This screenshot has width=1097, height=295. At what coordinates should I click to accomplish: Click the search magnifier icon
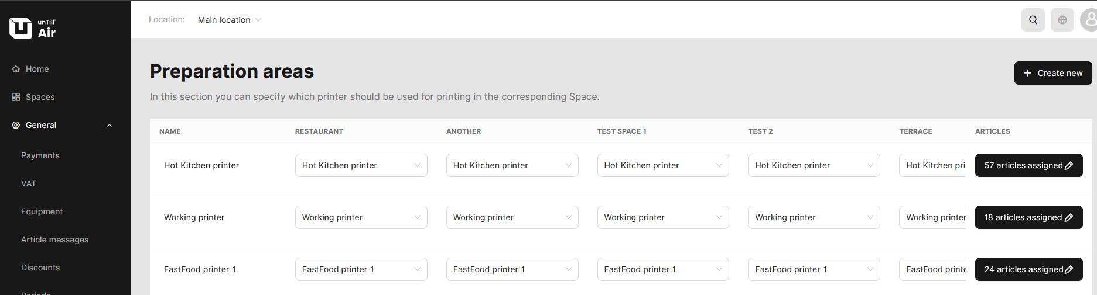[x=1033, y=20]
